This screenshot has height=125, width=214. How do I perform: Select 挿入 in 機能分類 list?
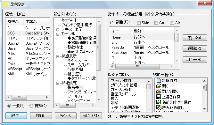[128, 98]
